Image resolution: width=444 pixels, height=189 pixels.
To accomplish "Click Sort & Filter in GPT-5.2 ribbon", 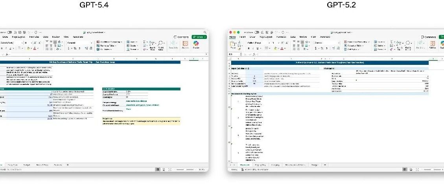I will [x=400, y=45].
